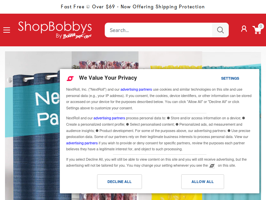The width and height of the screenshot is (266, 200).
Task: Click the floral curtain banner image
Action: 105,60
